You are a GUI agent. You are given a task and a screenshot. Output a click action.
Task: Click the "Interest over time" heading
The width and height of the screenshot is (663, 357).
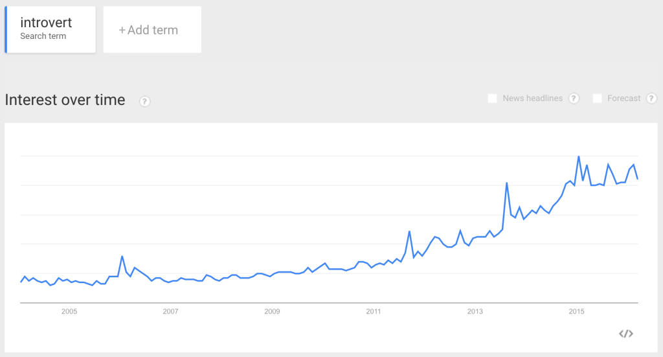(x=65, y=100)
